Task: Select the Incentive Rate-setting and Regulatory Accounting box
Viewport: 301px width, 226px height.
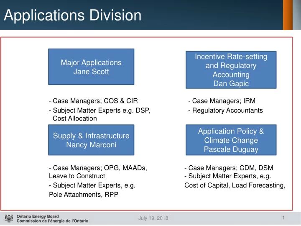Action: click(231, 70)
